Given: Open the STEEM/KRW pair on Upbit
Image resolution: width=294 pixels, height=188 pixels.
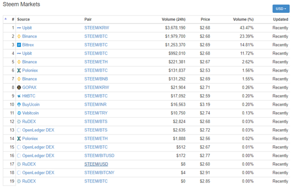Looking at the screenshot, I should pos(96,28).
